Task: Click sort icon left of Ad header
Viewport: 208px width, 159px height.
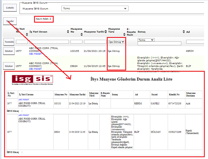Action: pos(184,32)
